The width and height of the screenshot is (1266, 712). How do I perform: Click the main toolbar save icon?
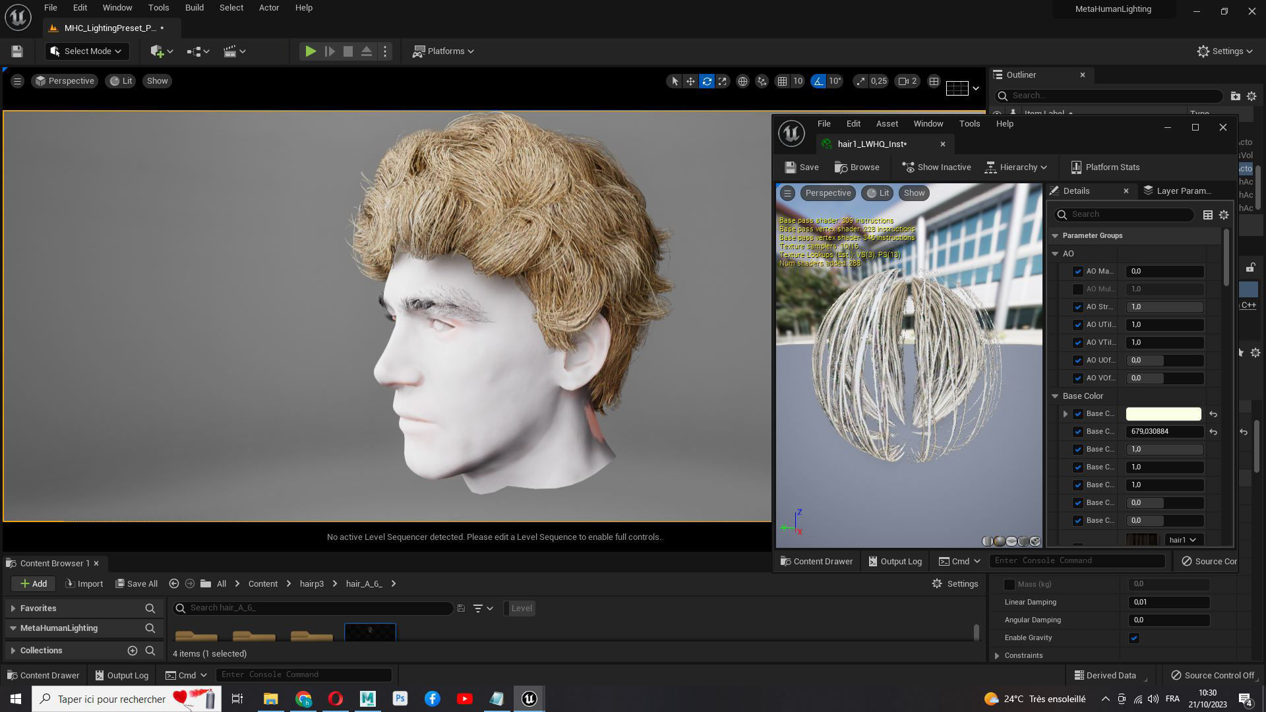point(17,51)
